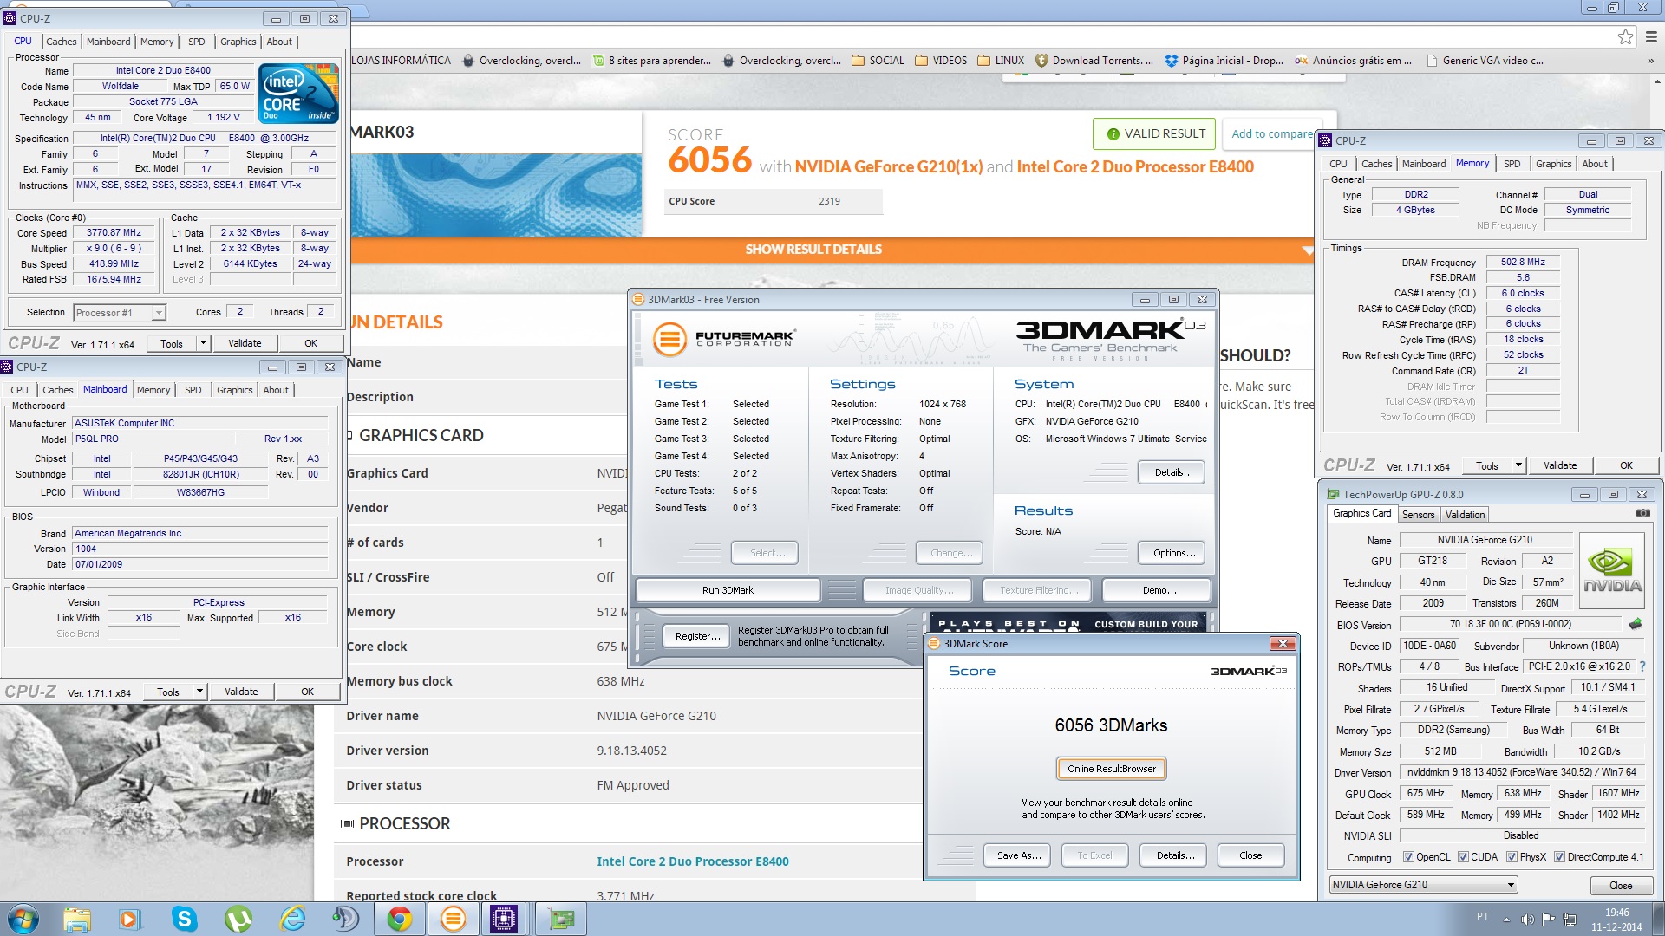Image resolution: width=1665 pixels, height=936 pixels.
Task: Open the LINUX bookmarks folder
Action: point(1001,61)
